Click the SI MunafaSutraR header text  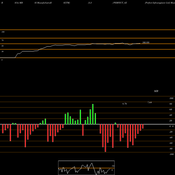[43, 3]
